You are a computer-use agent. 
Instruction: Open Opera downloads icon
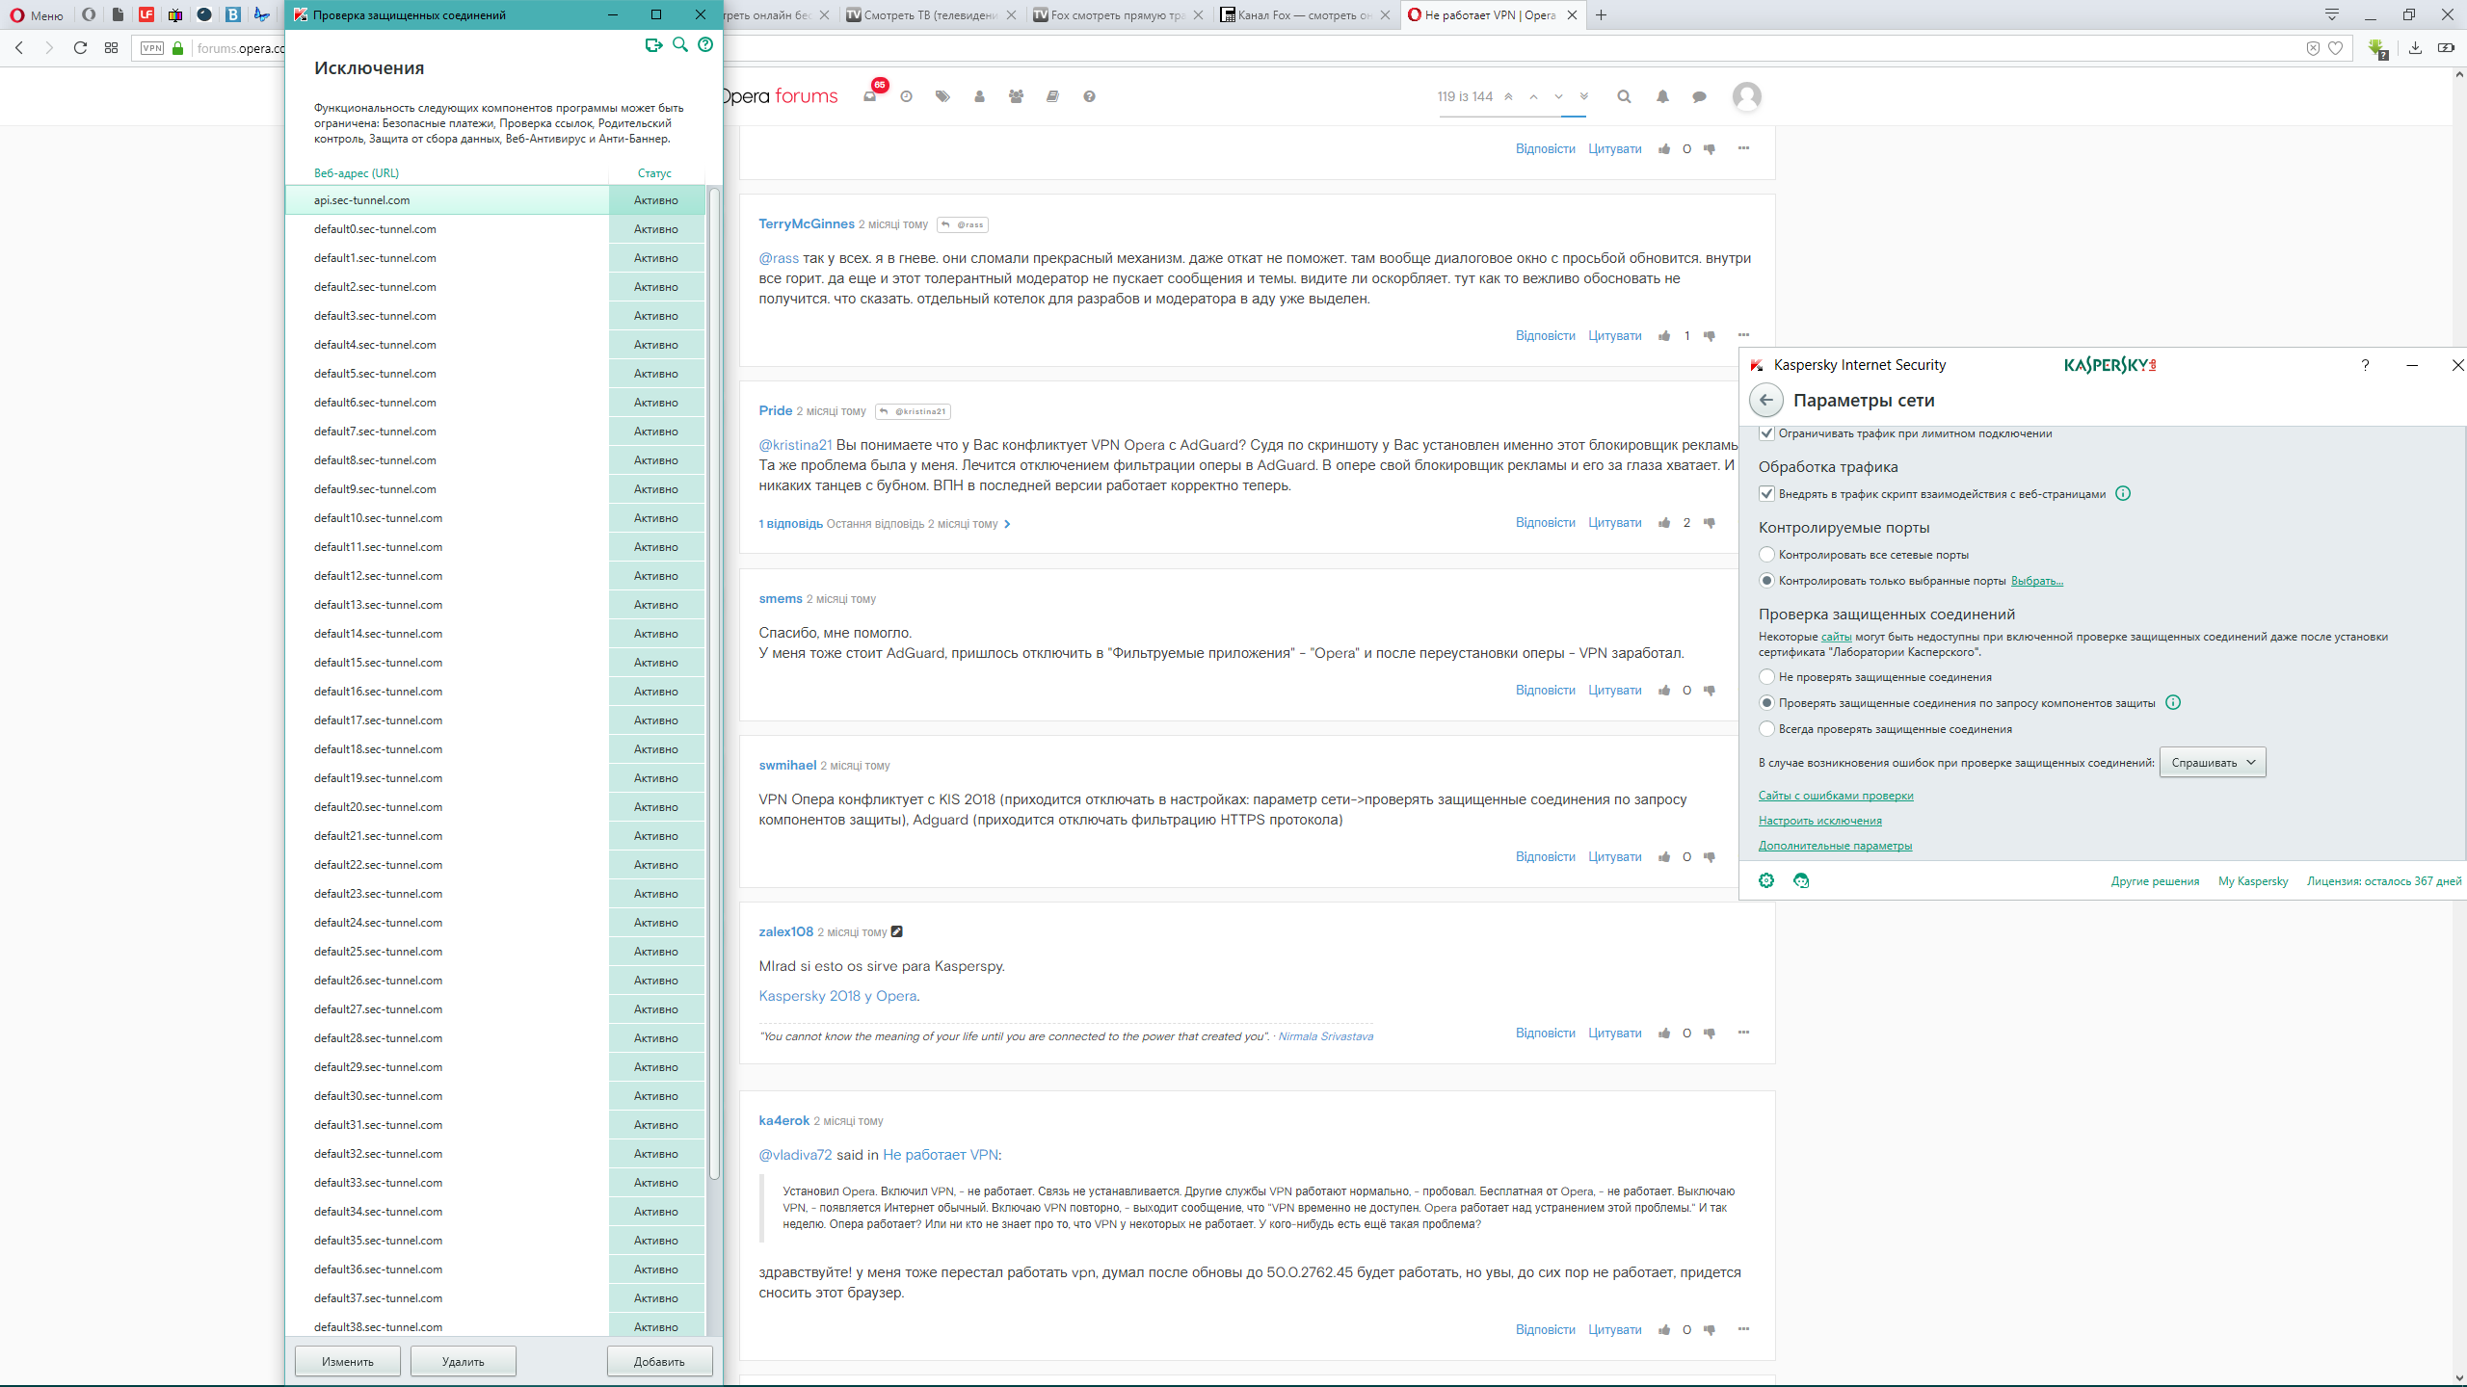tap(2415, 48)
